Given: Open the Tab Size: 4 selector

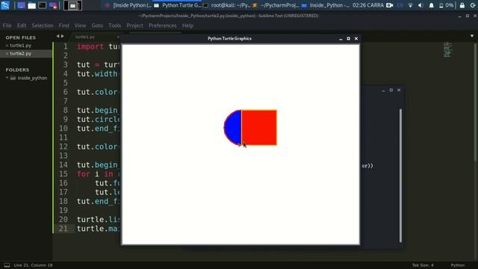Looking at the screenshot, I should (x=423, y=265).
